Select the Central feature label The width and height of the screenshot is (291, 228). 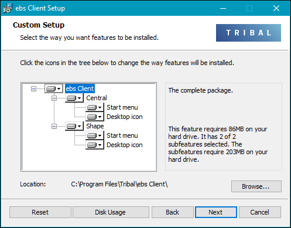pos(97,98)
